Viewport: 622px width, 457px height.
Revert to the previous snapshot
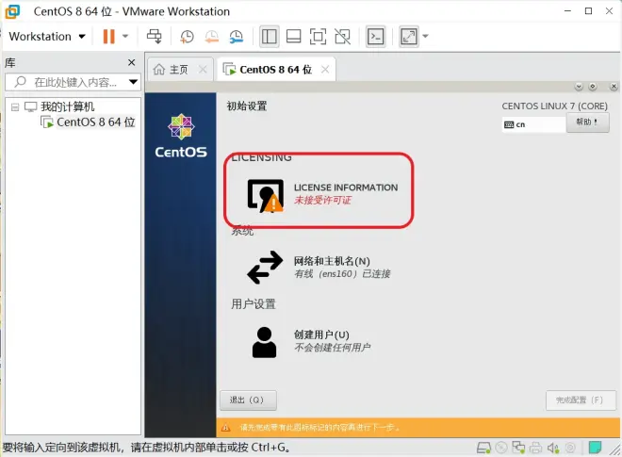click(211, 37)
